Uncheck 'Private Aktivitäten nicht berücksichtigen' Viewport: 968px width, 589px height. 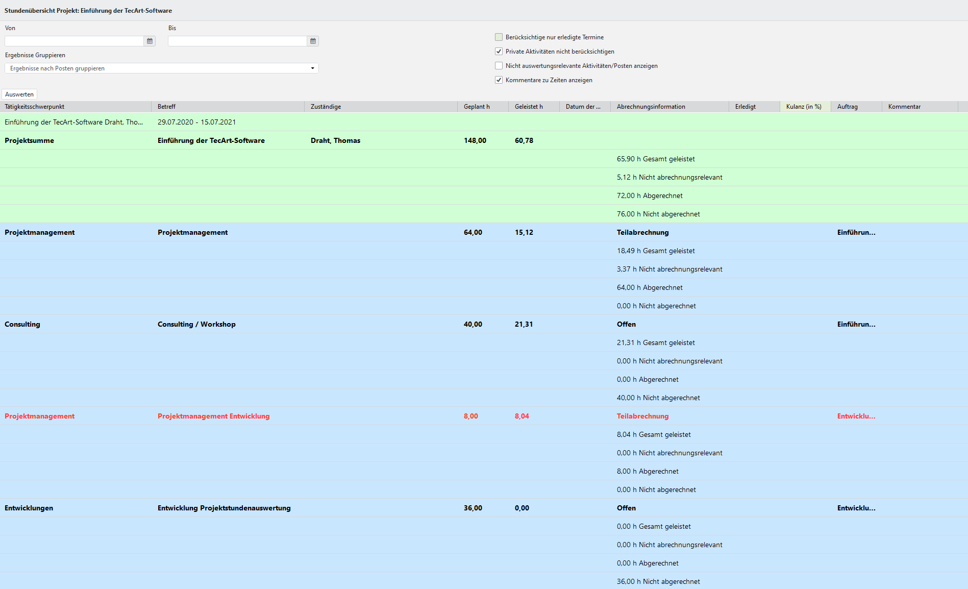(499, 52)
